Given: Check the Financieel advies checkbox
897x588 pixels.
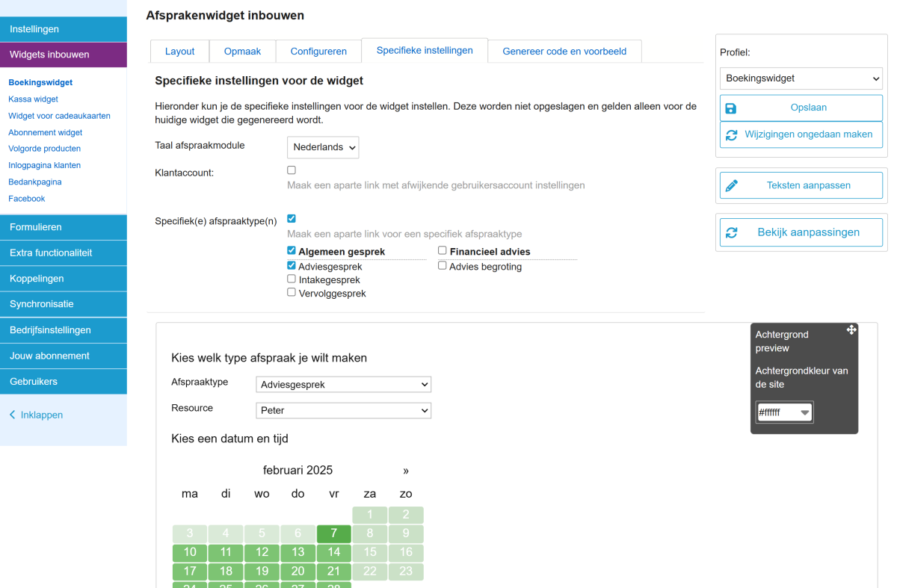Looking at the screenshot, I should (x=443, y=251).
